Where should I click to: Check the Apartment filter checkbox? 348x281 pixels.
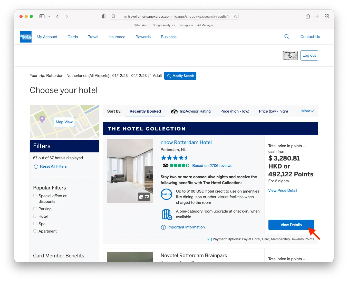point(35,231)
